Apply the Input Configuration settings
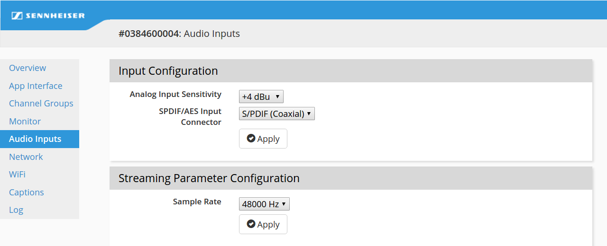This screenshot has width=607, height=246. click(263, 139)
